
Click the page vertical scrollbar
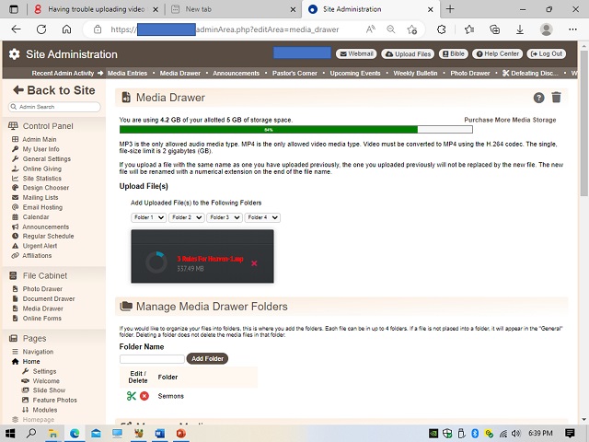583,123
